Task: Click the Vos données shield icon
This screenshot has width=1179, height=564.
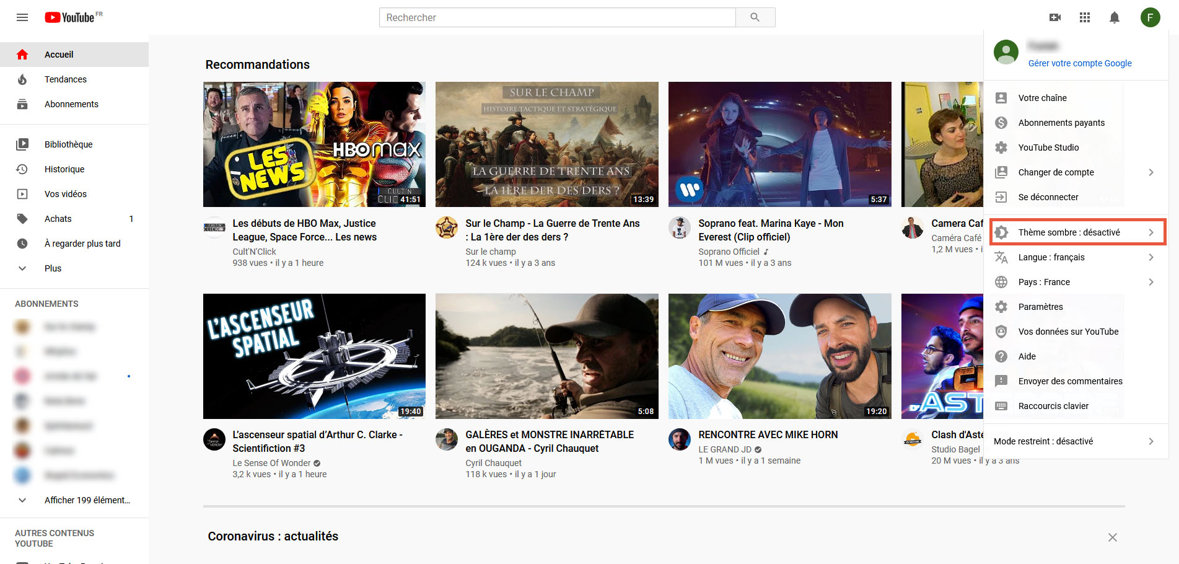Action: tap(1001, 332)
